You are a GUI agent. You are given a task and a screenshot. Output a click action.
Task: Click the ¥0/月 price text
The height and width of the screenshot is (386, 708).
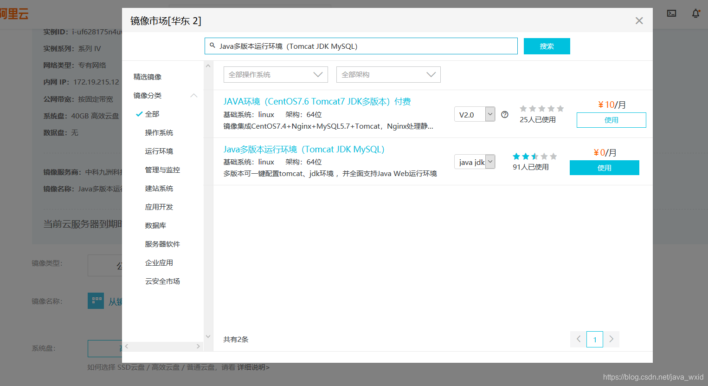tap(605, 153)
